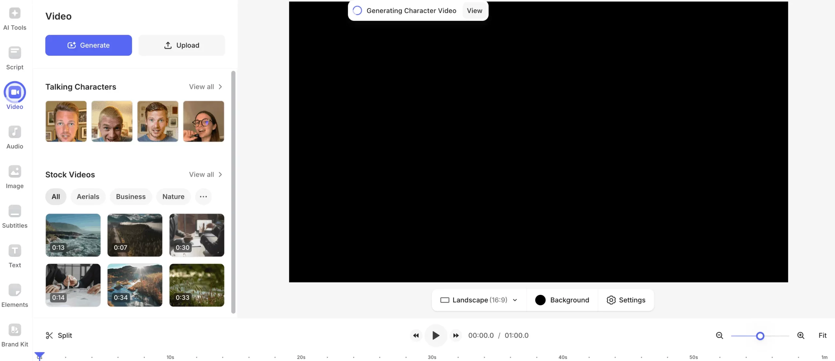Click the Upload video button
Screen dimensions: 835x361
click(182, 45)
